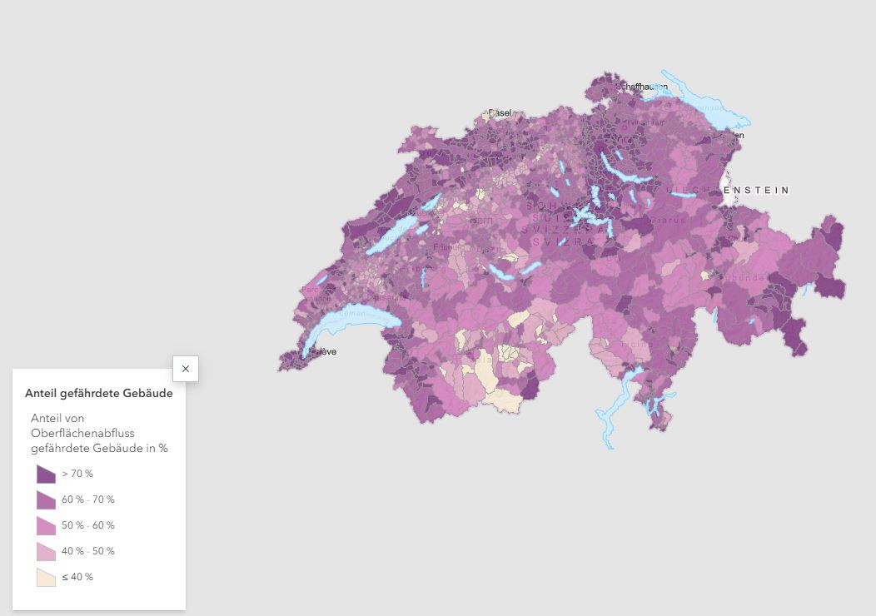This screenshot has height=616, width=876.
Task: Click the dark purple > 70 % legend swatch
Action: tap(46, 474)
